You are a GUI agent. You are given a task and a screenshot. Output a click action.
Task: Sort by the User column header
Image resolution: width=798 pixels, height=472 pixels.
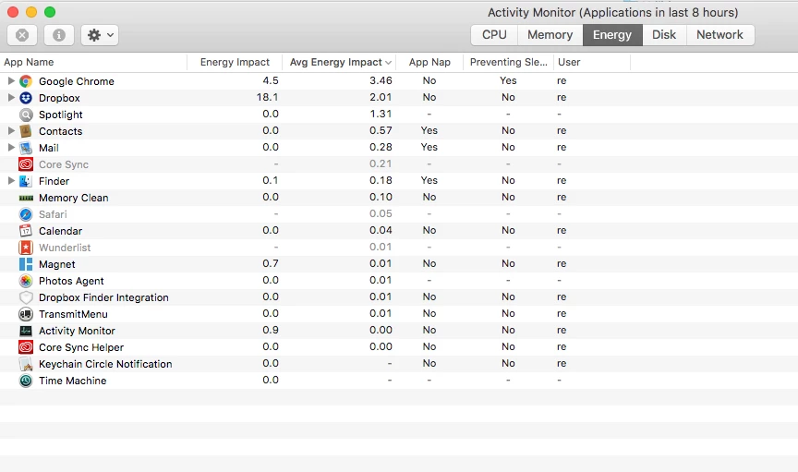coord(592,62)
